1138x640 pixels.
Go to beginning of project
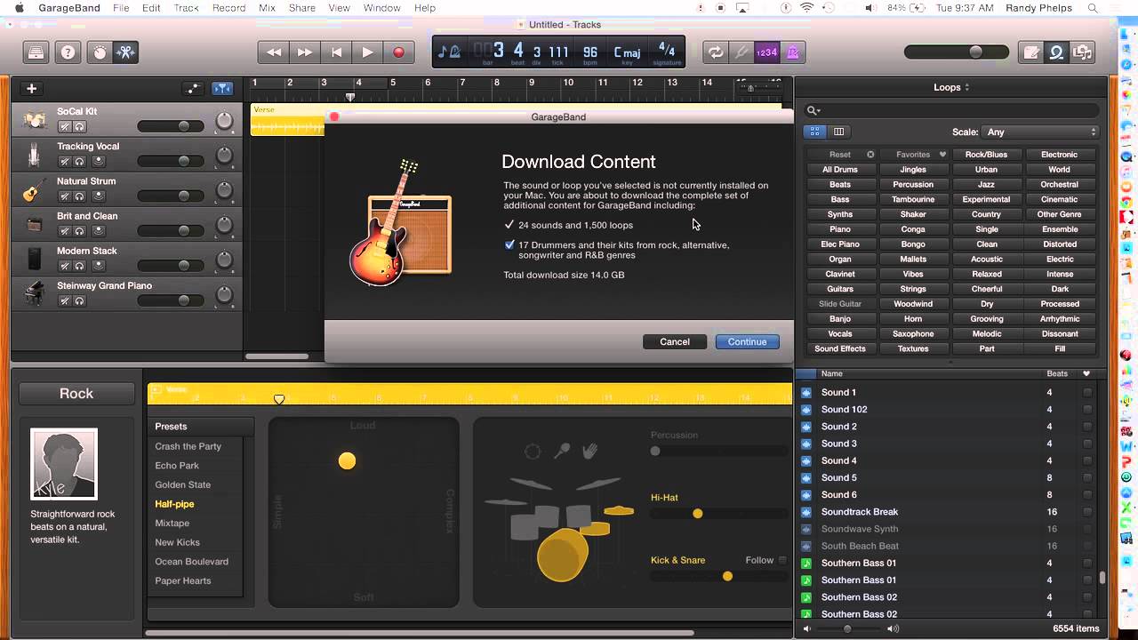[x=336, y=52]
